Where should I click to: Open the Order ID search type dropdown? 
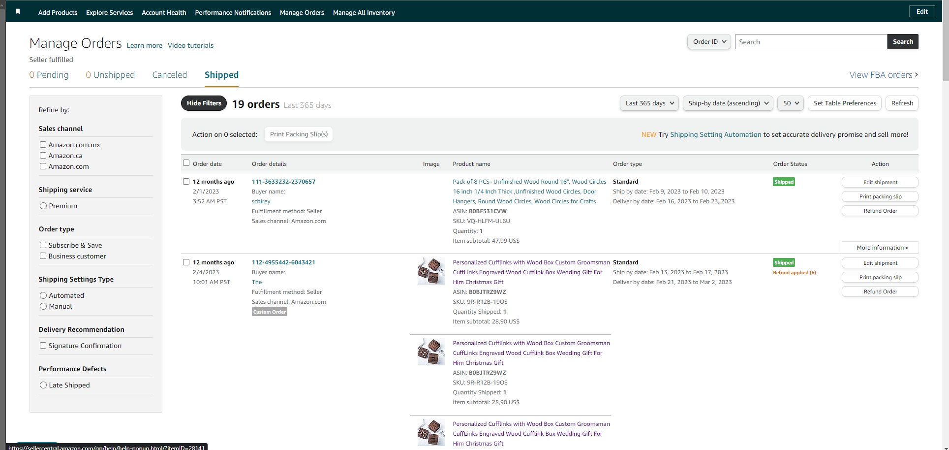point(709,42)
